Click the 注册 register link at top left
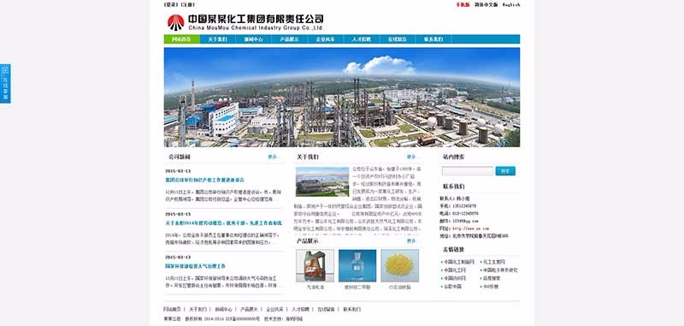 [x=188, y=5]
